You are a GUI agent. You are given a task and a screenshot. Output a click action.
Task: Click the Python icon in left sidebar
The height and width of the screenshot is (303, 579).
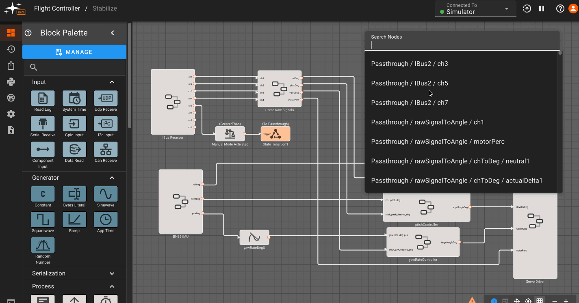[11, 82]
